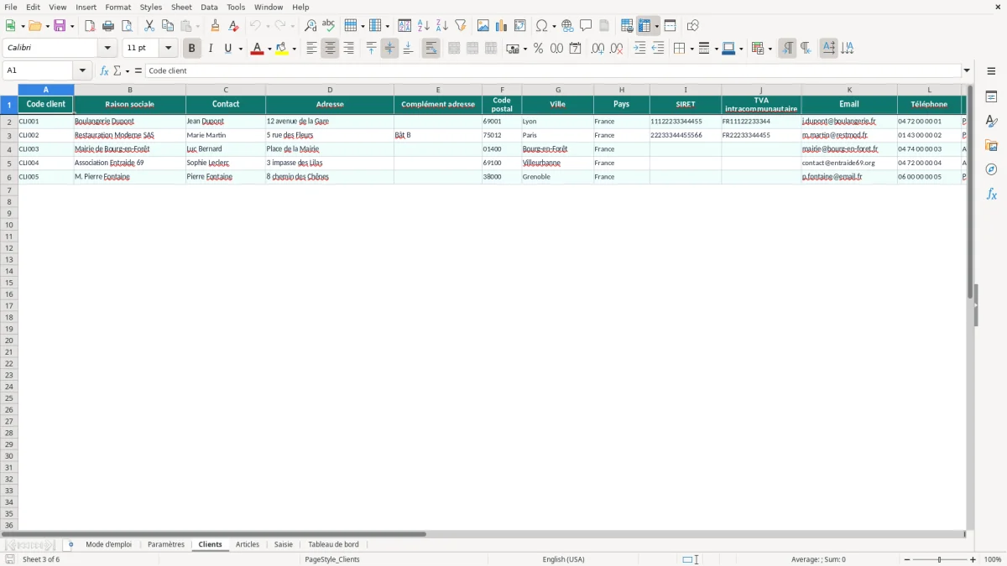1007x566 pixels.
Task: Expand the borders dropdown arrow
Action: (x=691, y=49)
